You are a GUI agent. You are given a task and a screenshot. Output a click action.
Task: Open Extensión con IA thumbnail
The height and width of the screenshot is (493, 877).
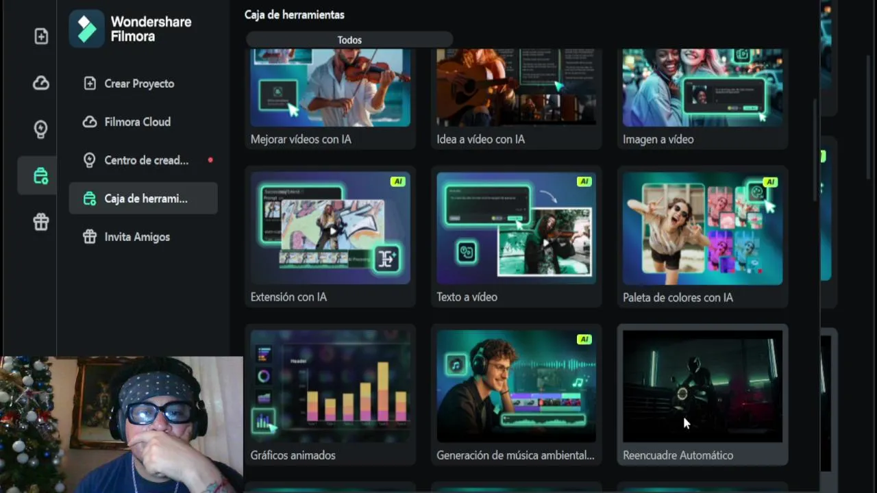330,228
